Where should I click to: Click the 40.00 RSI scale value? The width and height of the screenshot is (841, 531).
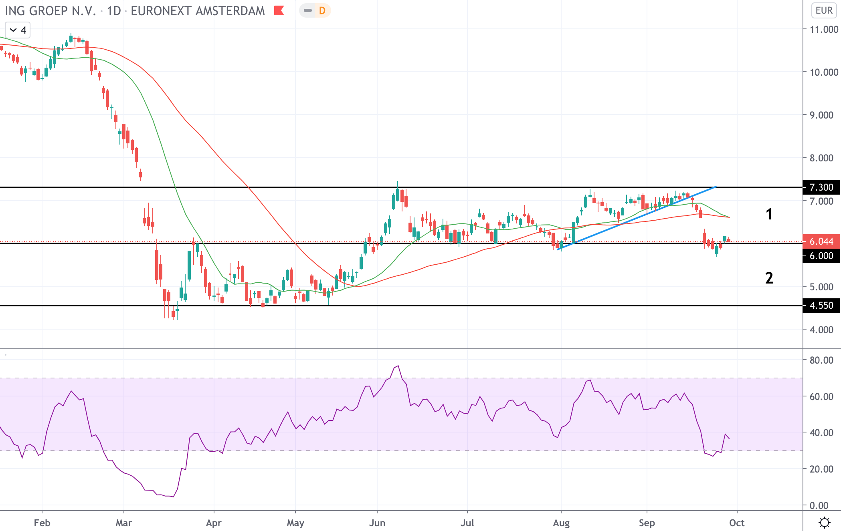[821, 432]
